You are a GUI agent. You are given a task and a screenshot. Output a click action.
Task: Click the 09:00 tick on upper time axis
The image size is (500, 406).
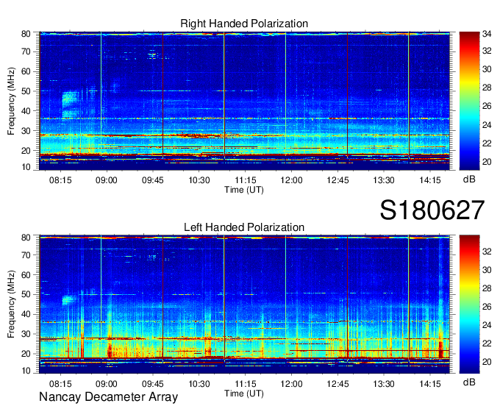tap(107, 180)
